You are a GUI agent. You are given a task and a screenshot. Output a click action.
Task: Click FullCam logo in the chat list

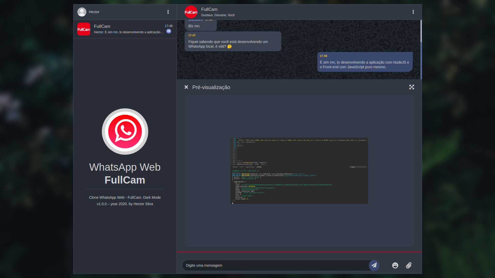click(84, 29)
